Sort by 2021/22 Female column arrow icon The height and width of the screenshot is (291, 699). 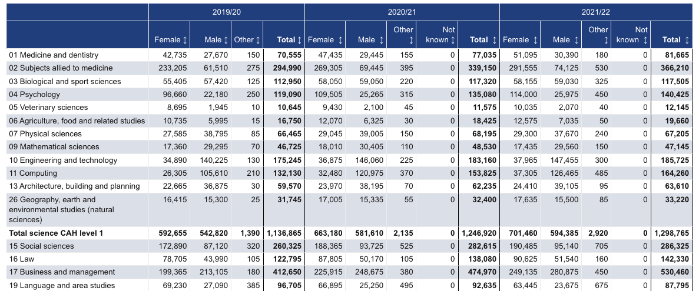535,40
